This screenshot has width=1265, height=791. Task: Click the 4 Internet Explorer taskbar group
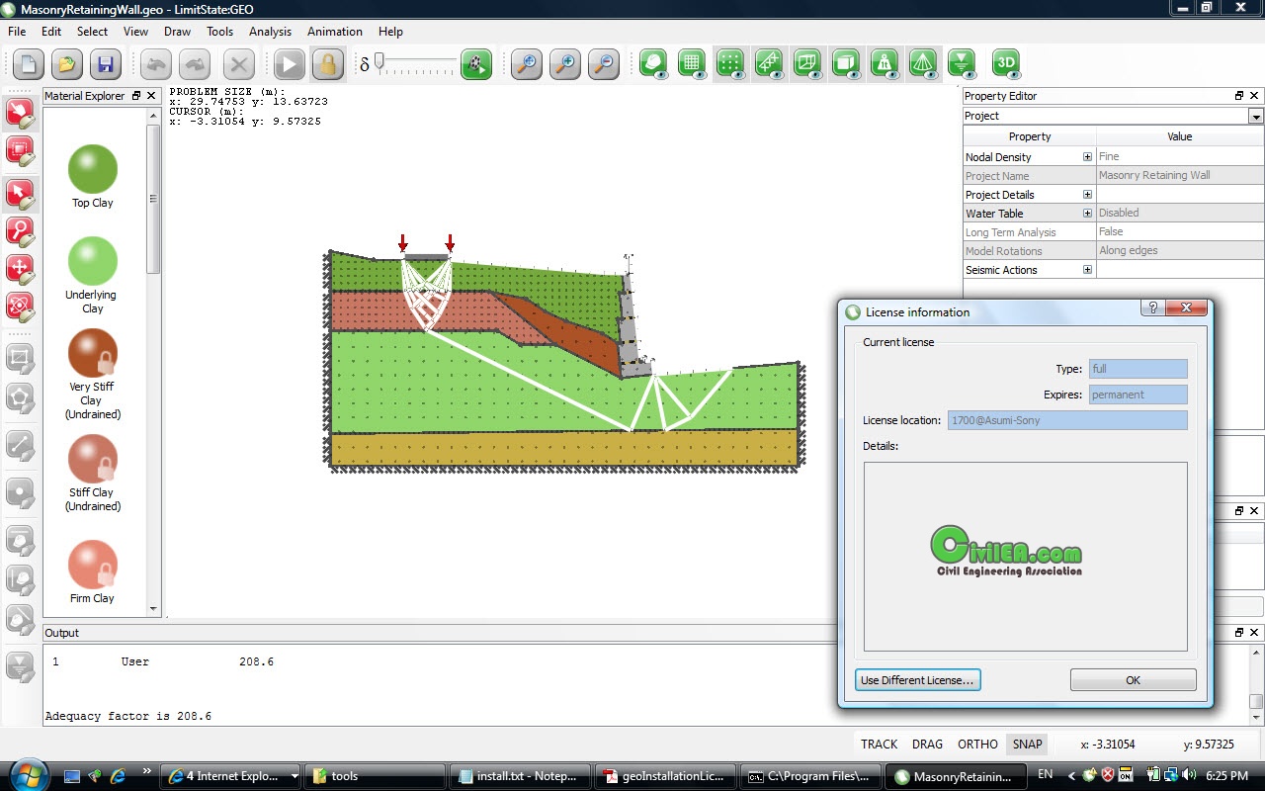231,776
